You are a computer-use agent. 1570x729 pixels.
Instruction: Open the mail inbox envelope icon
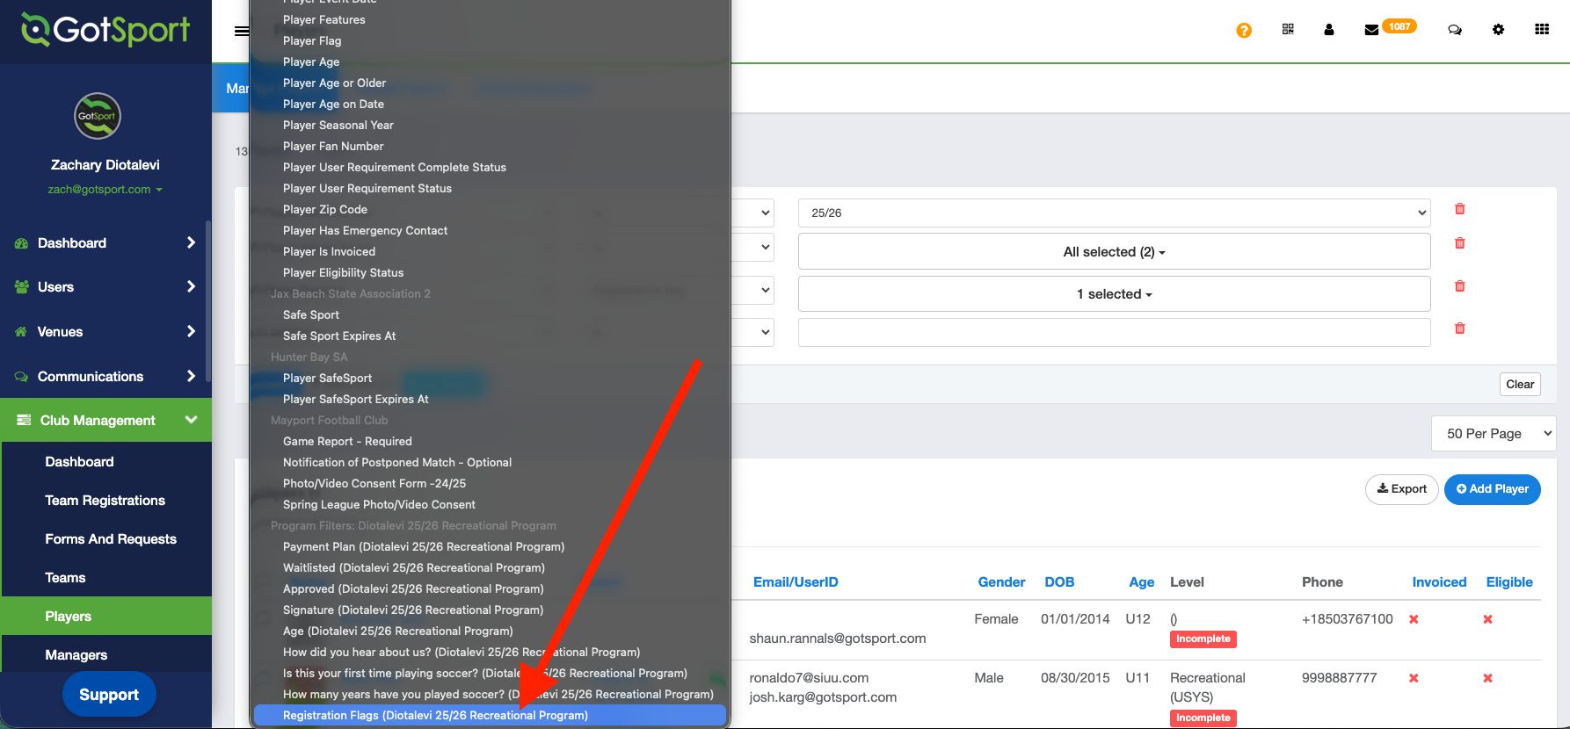(x=1371, y=30)
